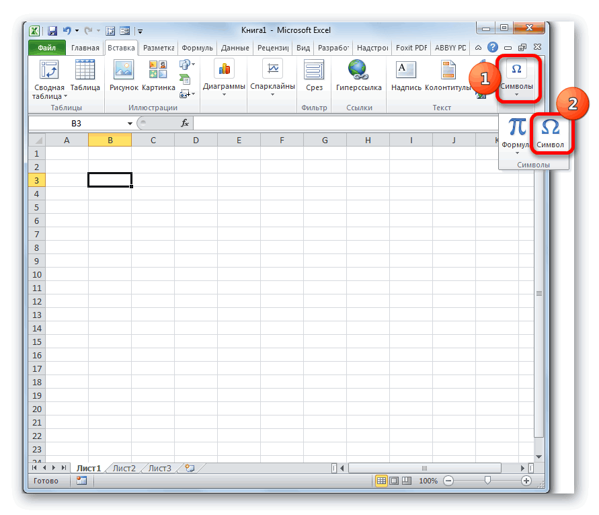Screen dimensions: 599x515
Task: Open the screenshot capture dropdown icon
Action: pyautogui.click(x=187, y=93)
